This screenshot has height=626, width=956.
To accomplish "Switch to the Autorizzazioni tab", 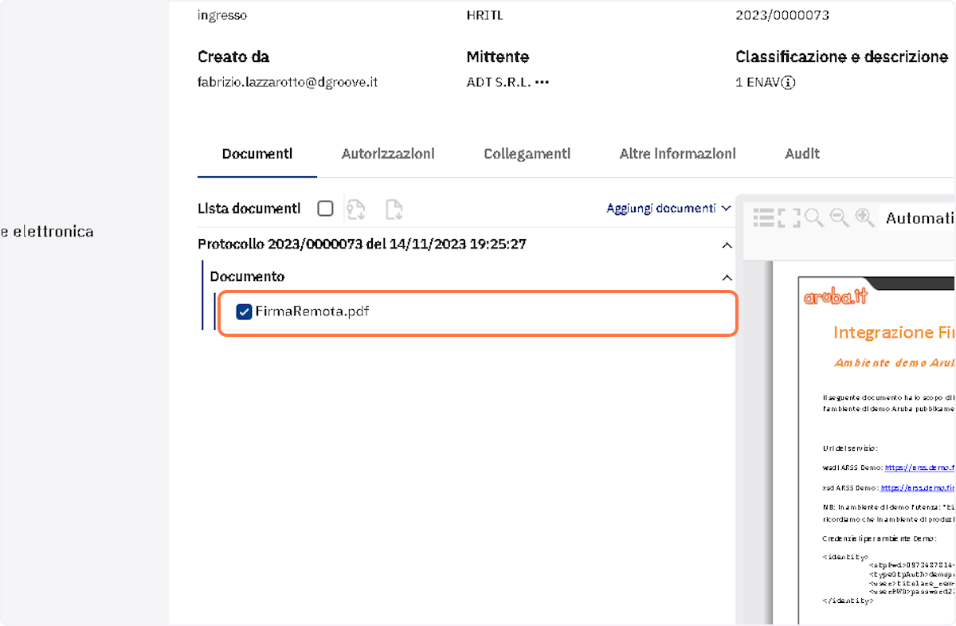I will click(388, 154).
